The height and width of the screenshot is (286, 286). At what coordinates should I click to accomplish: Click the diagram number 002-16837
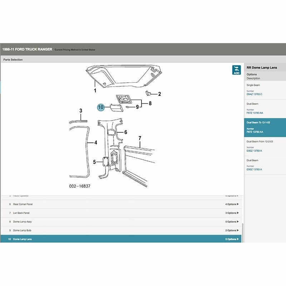coord(80,186)
